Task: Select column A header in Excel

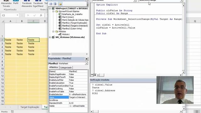Action: click(10, 21)
